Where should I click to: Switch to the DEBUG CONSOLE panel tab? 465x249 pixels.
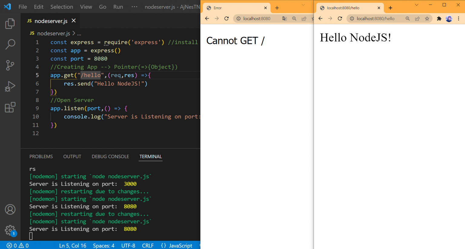[110, 156]
